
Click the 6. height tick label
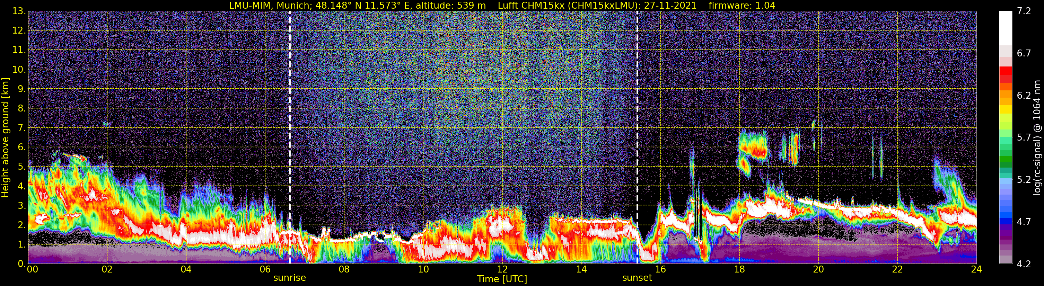(x=22, y=148)
